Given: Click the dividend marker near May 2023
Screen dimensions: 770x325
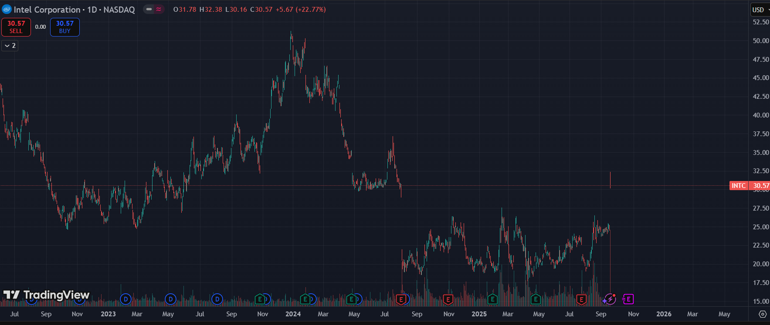Looking at the screenshot, I should 170,299.
